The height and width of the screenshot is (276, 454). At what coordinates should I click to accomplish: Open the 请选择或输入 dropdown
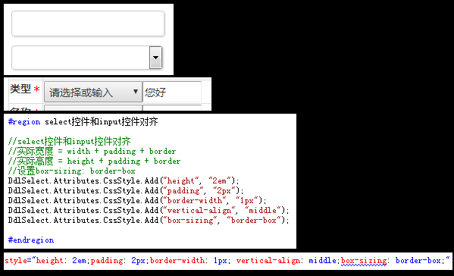[x=93, y=92]
